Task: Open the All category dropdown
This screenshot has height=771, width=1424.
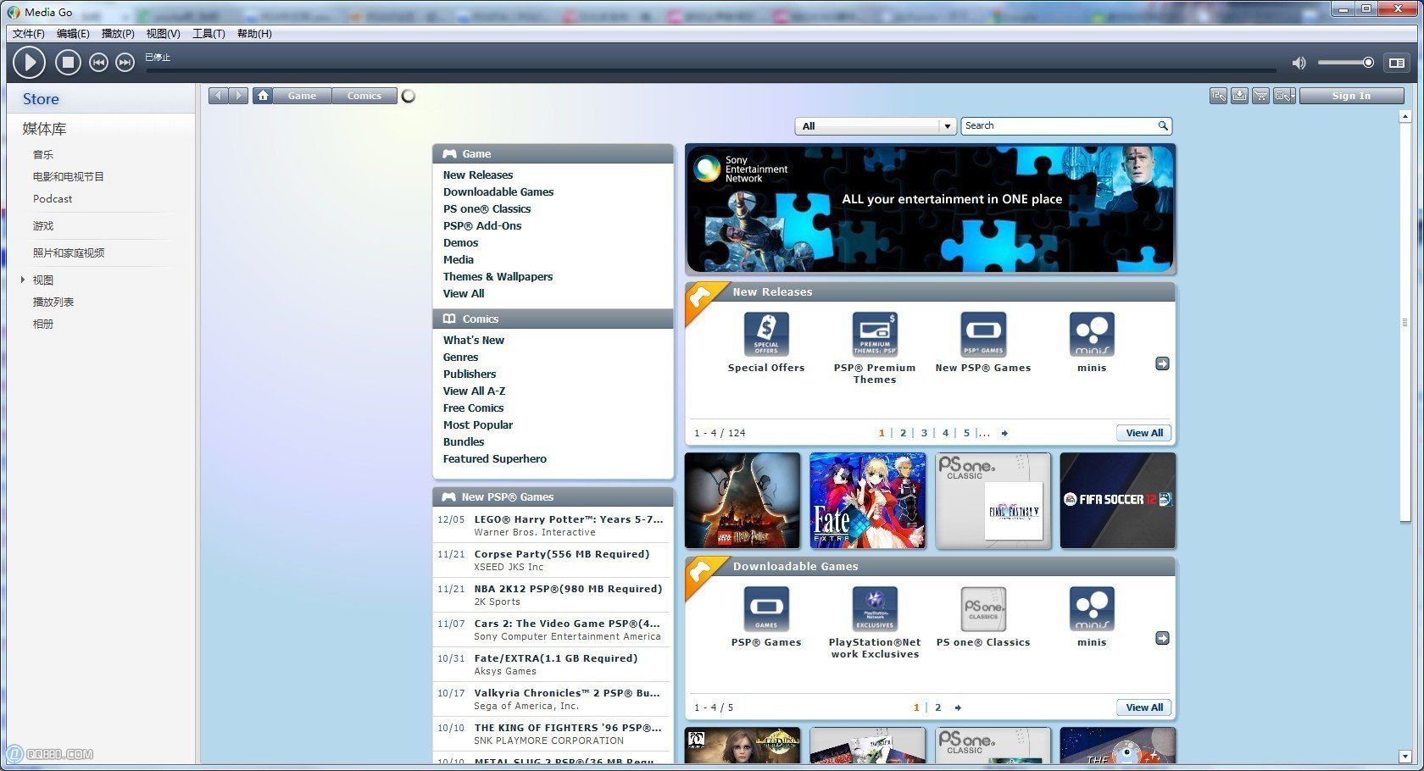Action: (x=876, y=126)
